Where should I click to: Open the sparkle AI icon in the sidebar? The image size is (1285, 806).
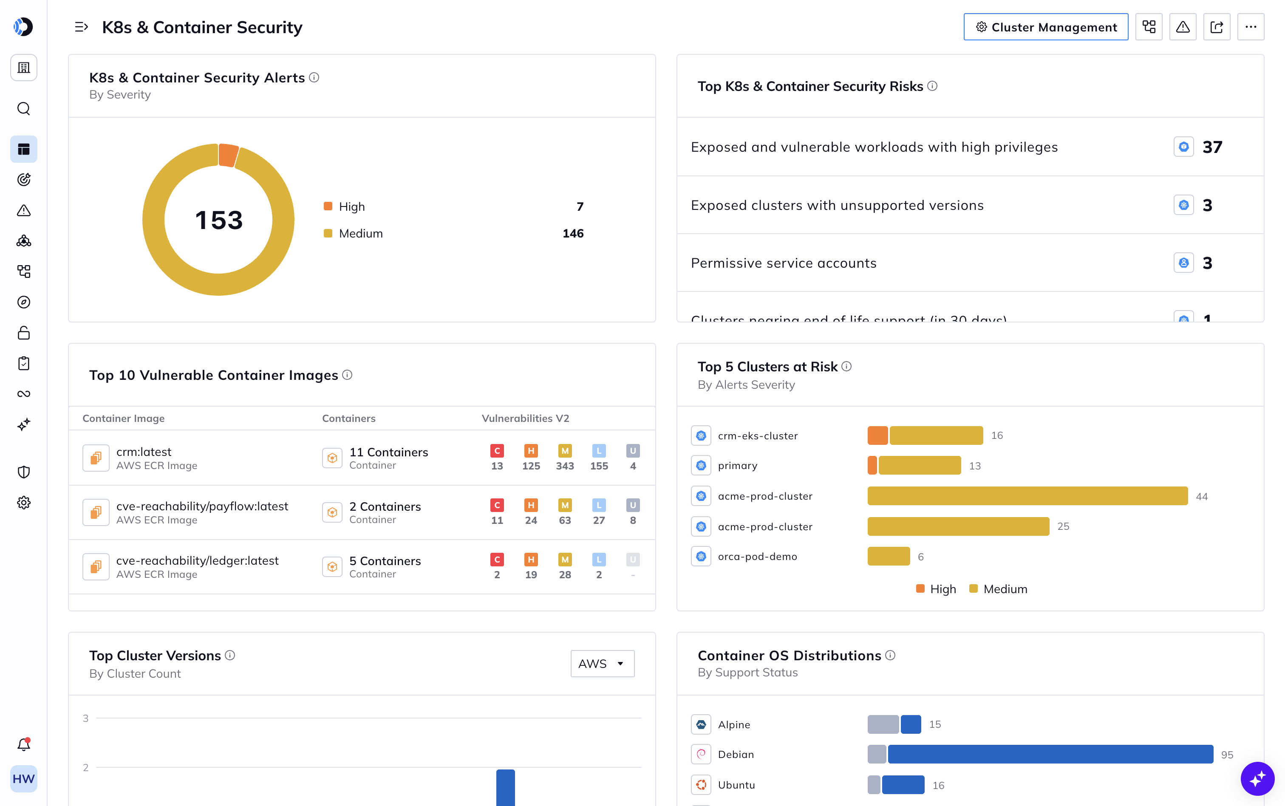click(x=23, y=425)
